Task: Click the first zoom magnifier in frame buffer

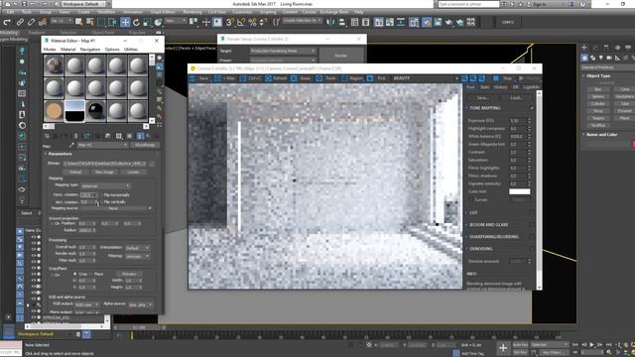Action: (465, 78)
